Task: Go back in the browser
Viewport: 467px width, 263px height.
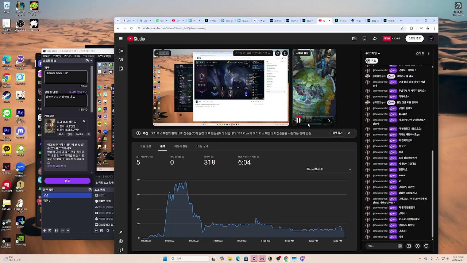Action: 118,28
